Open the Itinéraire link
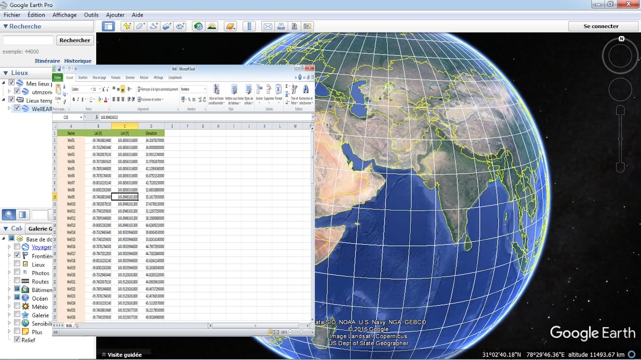641x360 pixels. [47, 61]
